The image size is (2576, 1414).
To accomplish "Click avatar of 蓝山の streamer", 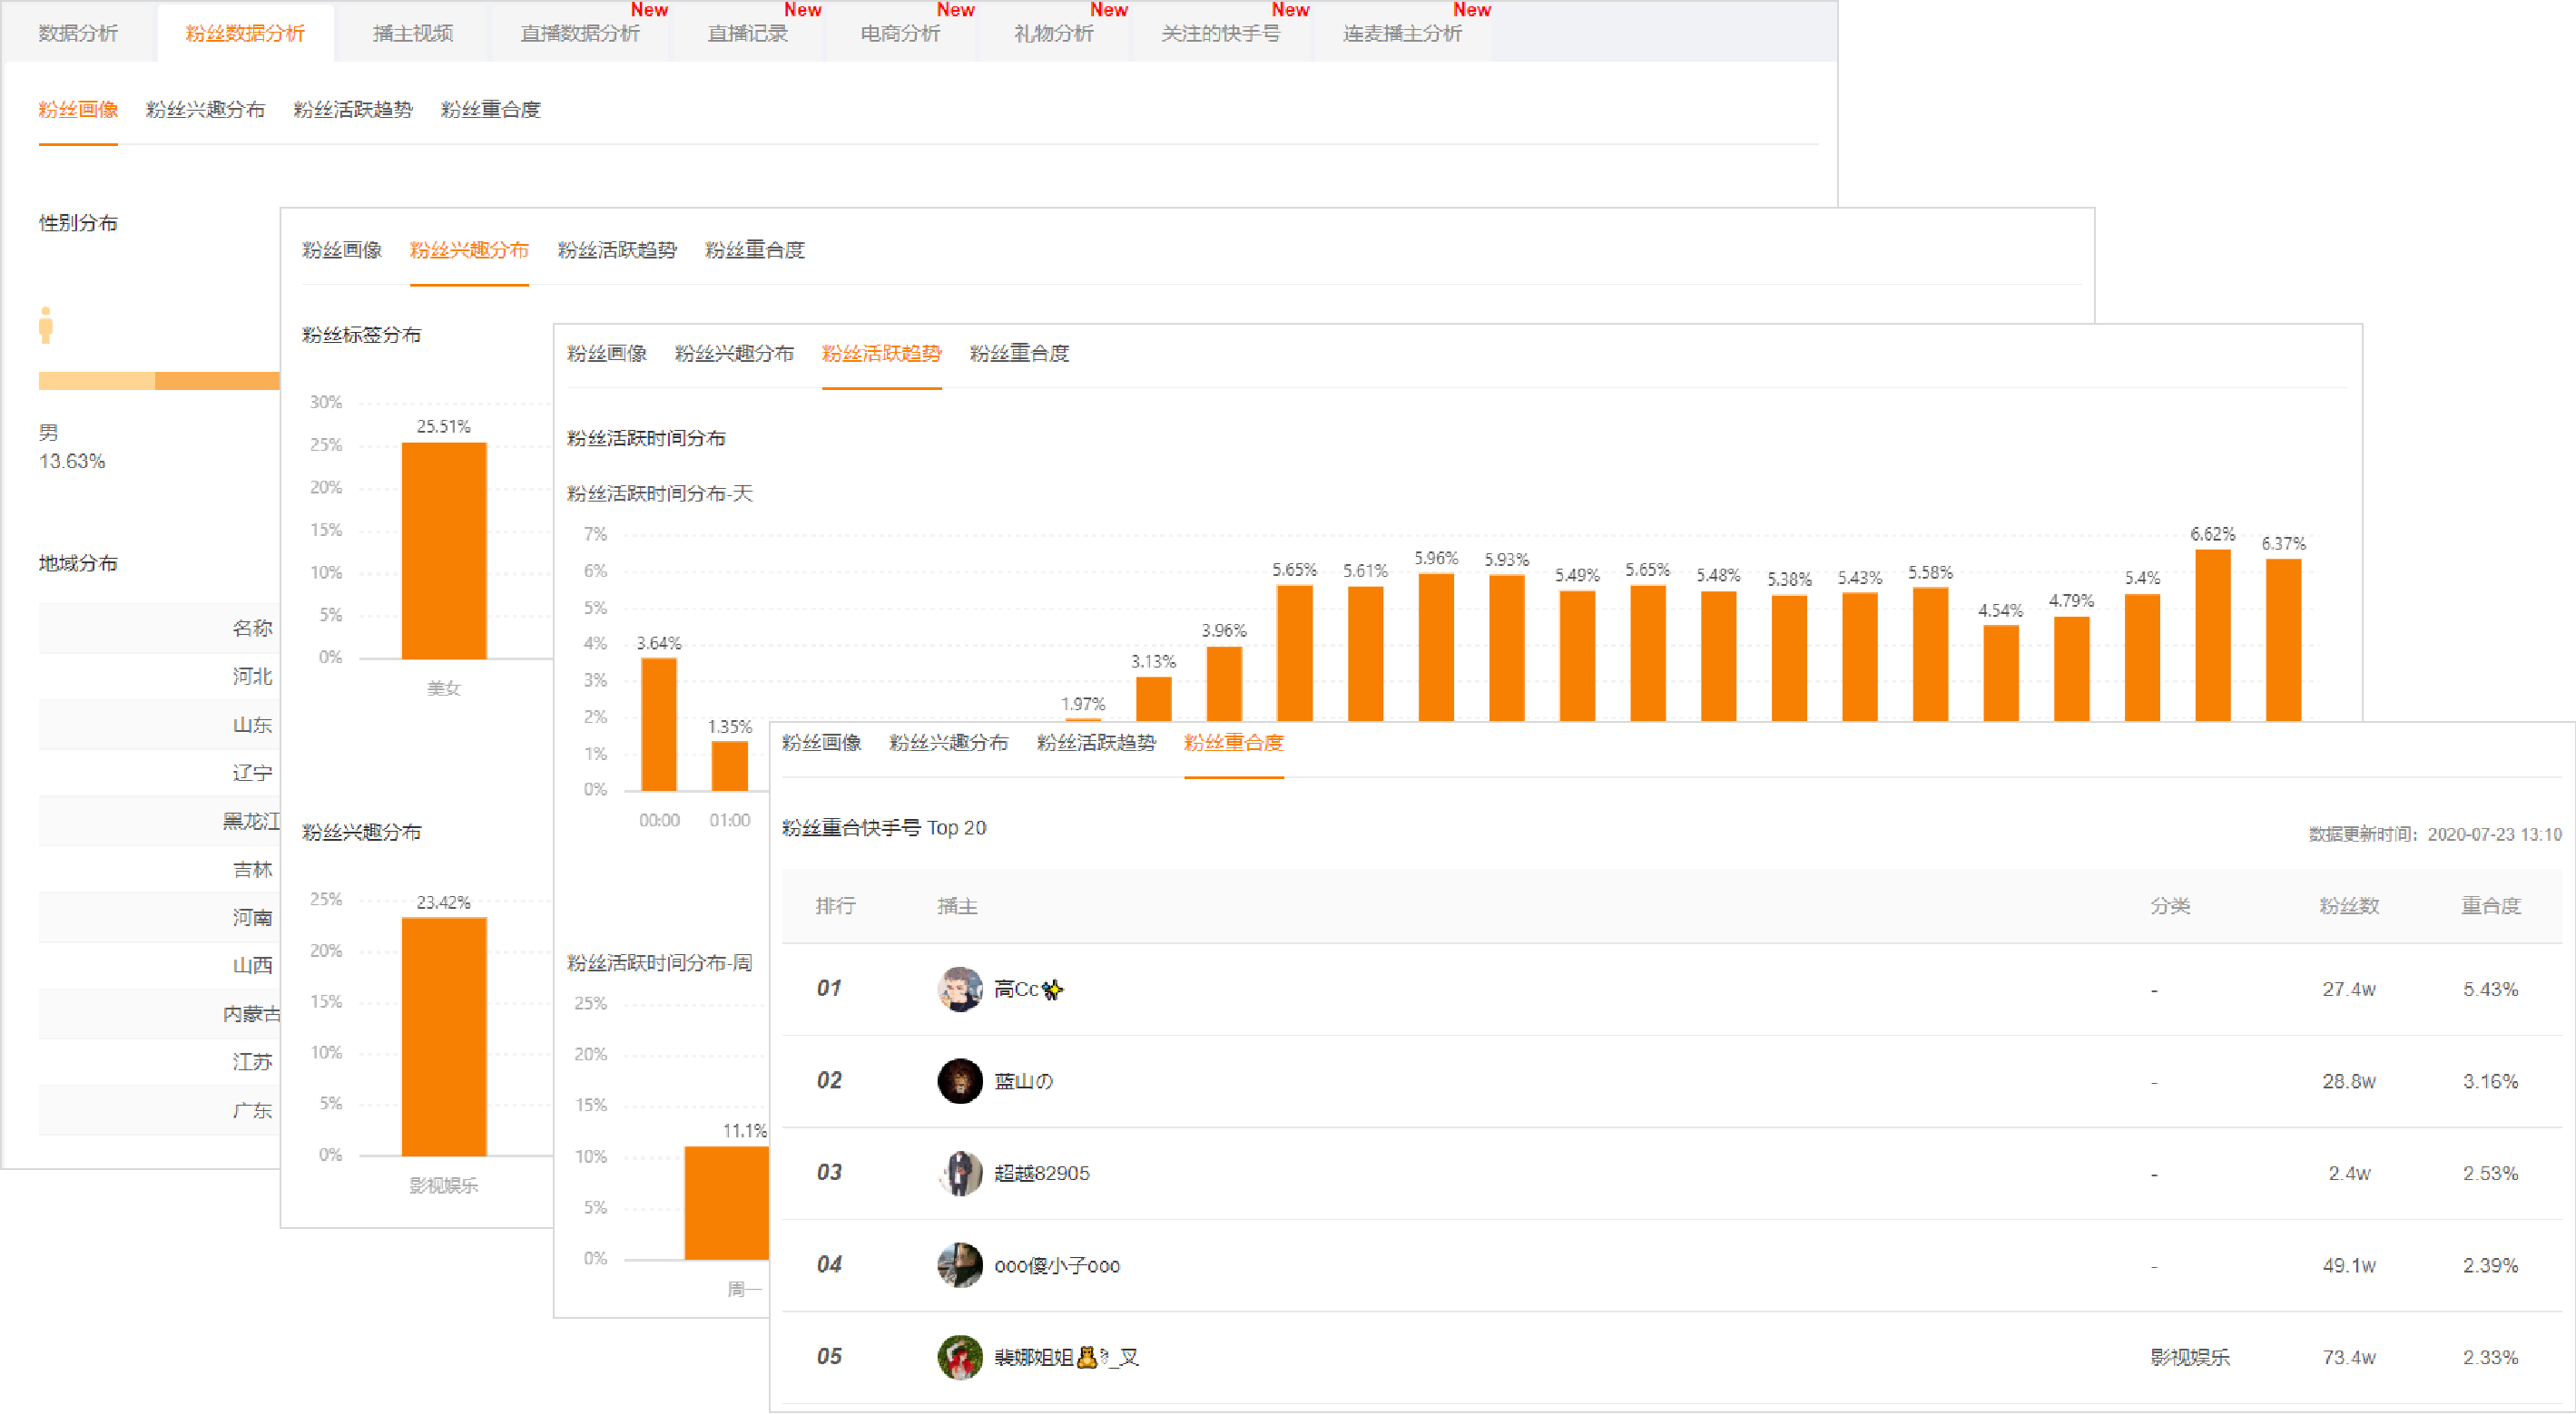I will click(x=959, y=1080).
